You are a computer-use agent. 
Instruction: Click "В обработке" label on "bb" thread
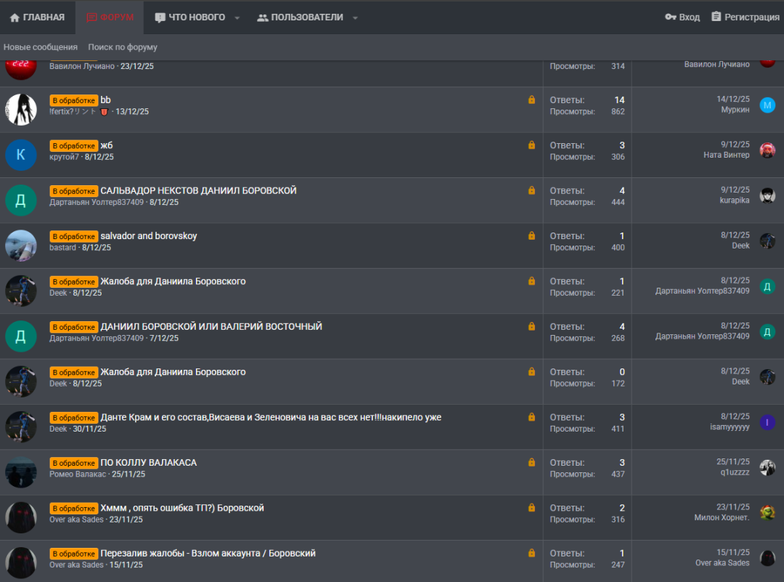74,100
